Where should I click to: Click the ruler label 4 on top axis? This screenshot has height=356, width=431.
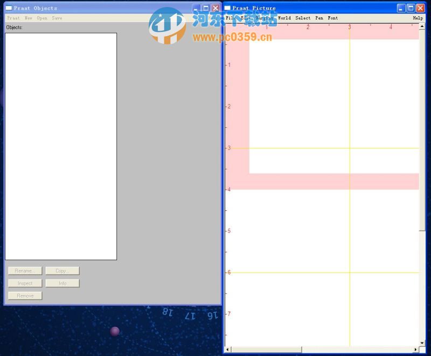391,27
